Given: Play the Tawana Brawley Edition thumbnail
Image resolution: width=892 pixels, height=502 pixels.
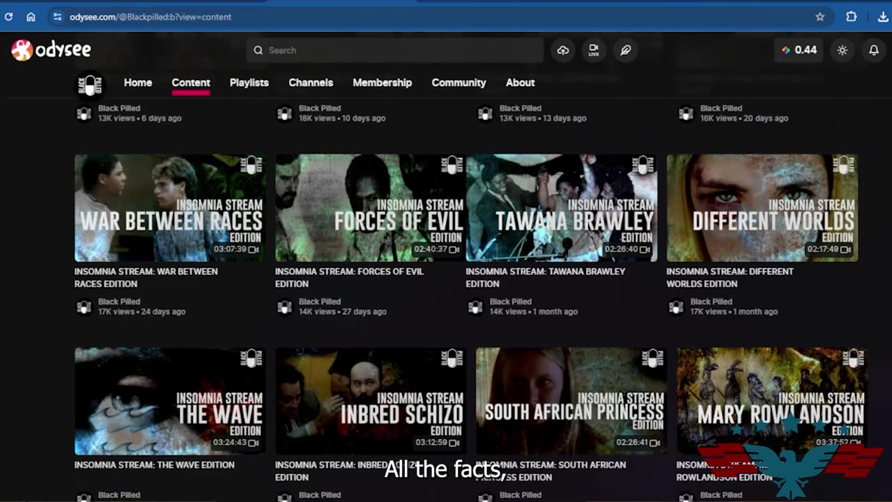Looking at the screenshot, I should (x=561, y=208).
